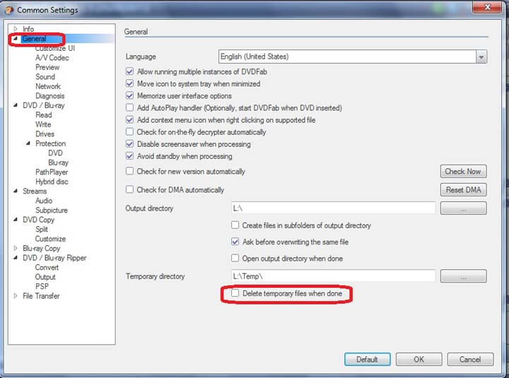Collapse the DVD / Blu-ray Ripper node

point(16,258)
